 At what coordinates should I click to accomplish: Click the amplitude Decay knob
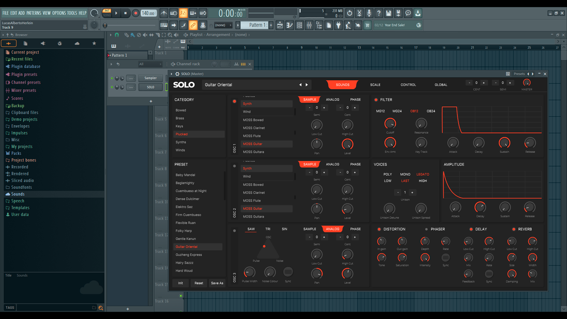(480, 207)
